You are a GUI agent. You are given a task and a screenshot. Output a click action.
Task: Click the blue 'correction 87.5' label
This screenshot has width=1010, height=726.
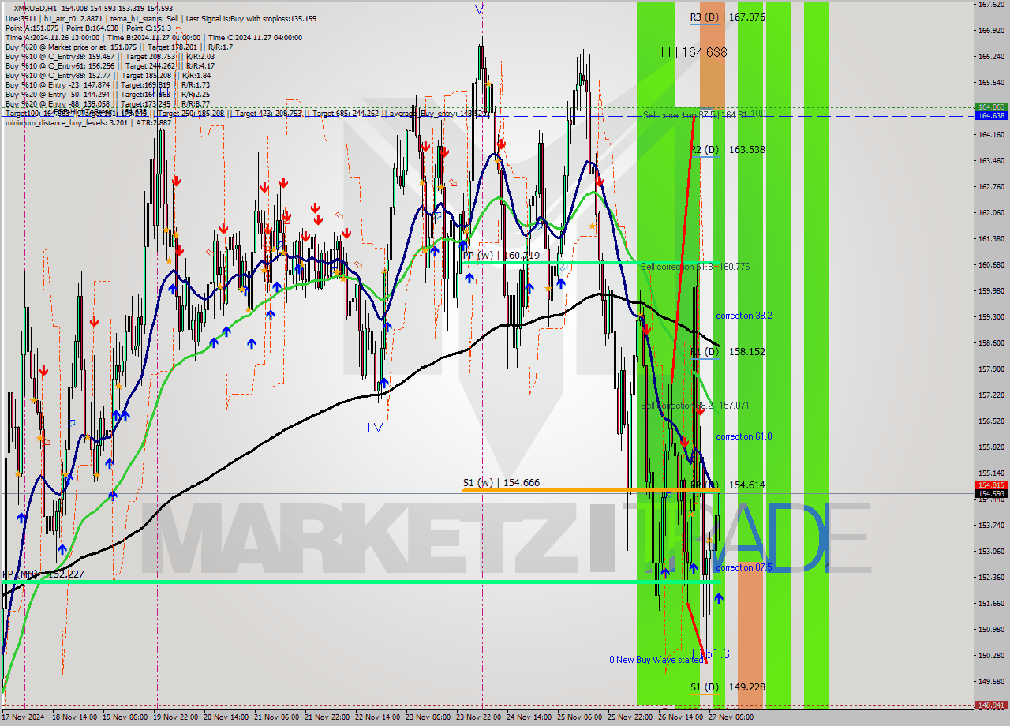point(743,567)
